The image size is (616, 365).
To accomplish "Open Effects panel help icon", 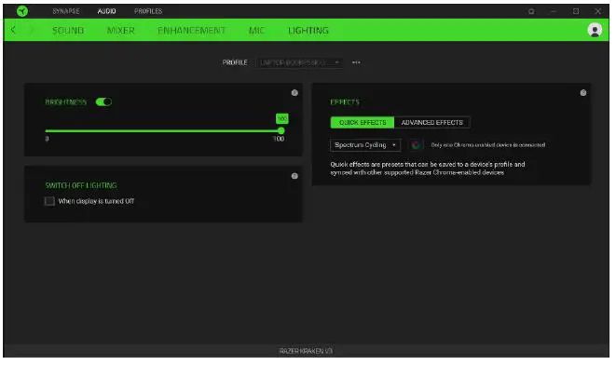I will pyautogui.click(x=583, y=93).
